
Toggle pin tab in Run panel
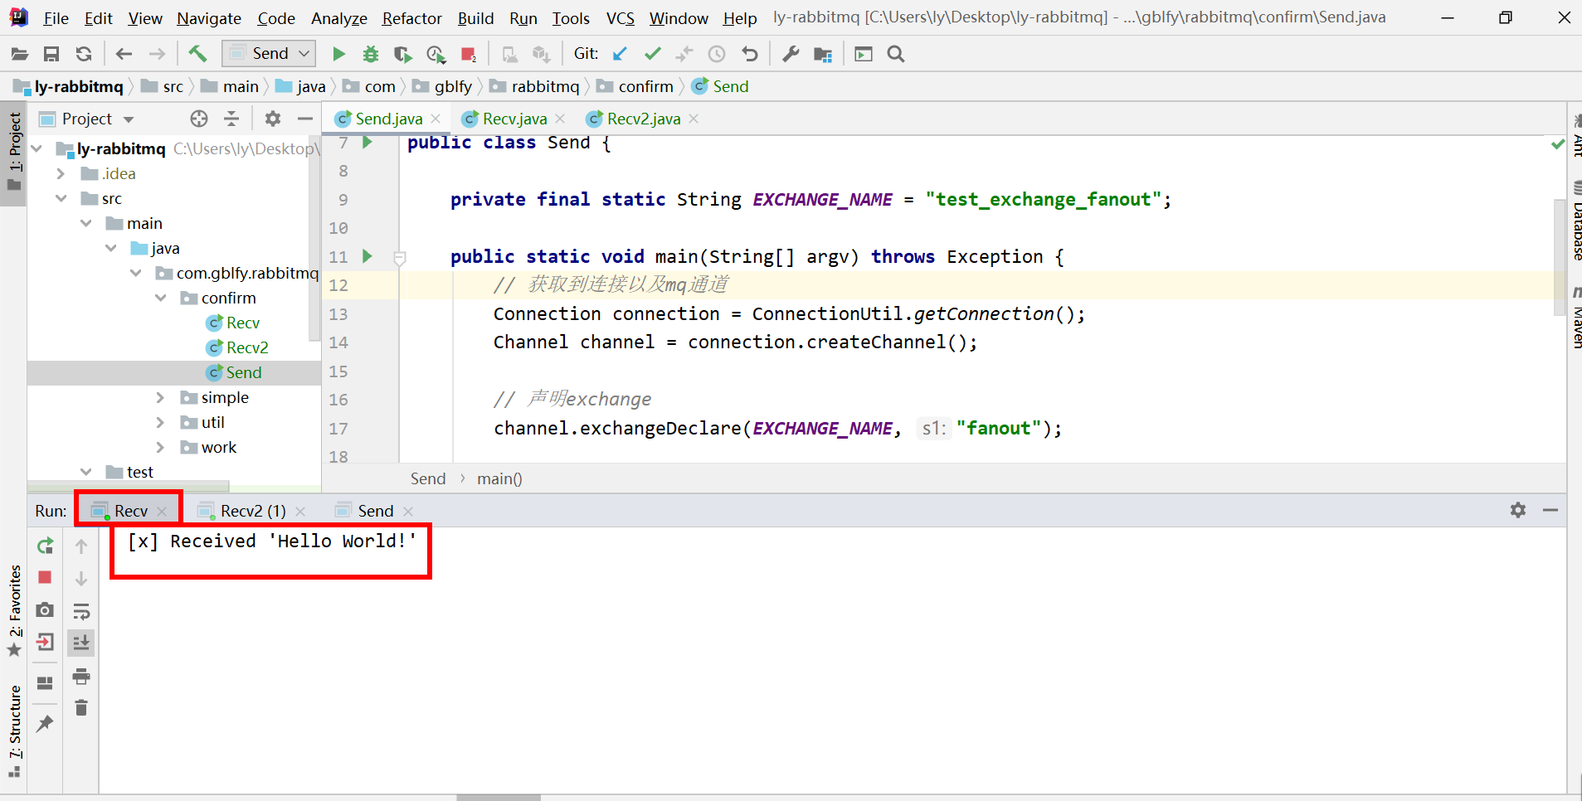click(46, 723)
